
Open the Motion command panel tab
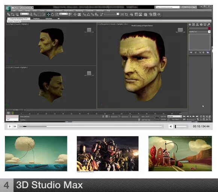pos(201,24)
